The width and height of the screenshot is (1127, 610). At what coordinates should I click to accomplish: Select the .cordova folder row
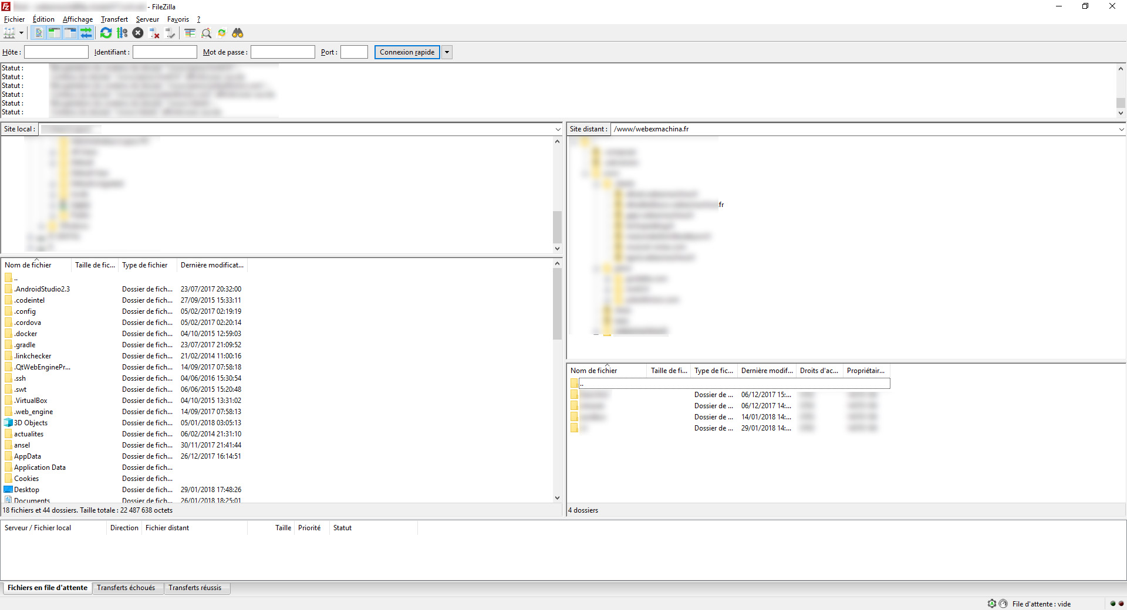click(123, 323)
